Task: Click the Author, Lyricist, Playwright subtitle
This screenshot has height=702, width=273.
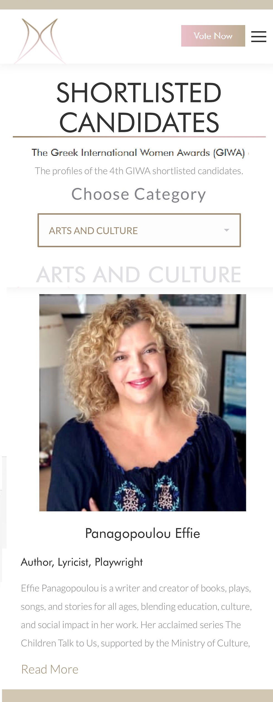Action: [x=82, y=562]
